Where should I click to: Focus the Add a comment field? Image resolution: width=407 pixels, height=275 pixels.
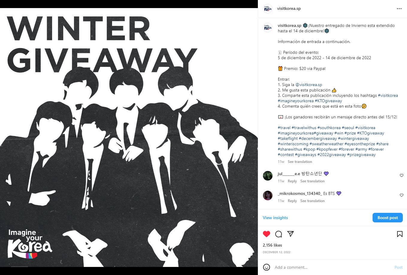coord(332,267)
